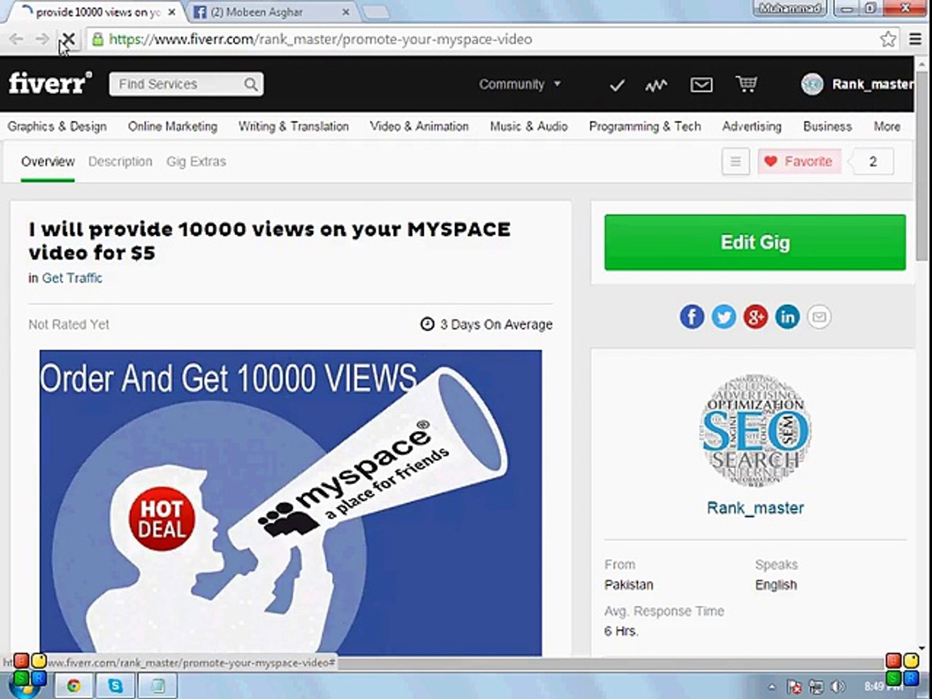Image resolution: width=932 pixels, height=699 pixels.
Task: Click 'Not Rated Yet' text
Action: (69, 324)
